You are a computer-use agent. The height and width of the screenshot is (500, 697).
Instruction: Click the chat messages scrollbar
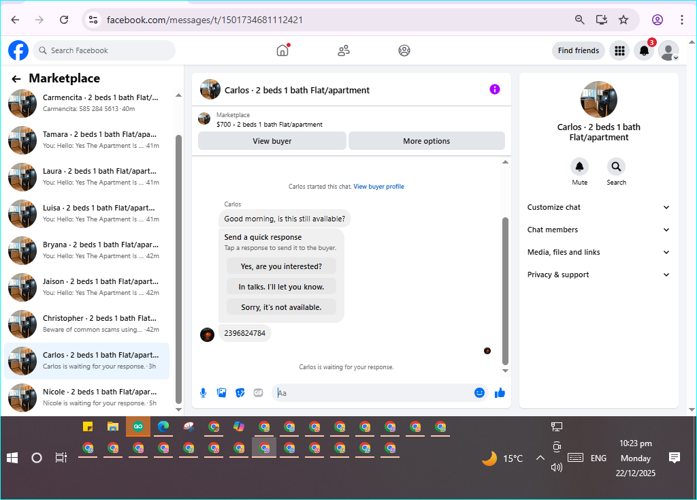(x=505, y=291)
